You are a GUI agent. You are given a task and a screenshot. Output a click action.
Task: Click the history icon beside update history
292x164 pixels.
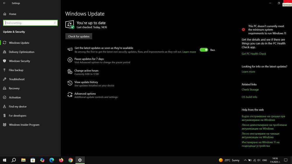pyautogui.click(x=70, y=83)
